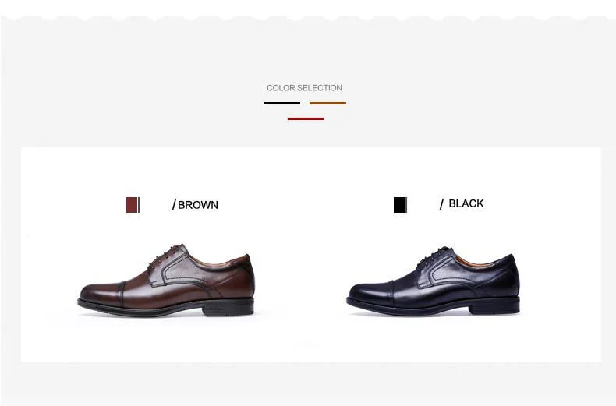This screenshot has width=616, height=406.
Task: Click the brown color swatch square
Action: pyautogui.click(x=132, y=205)
